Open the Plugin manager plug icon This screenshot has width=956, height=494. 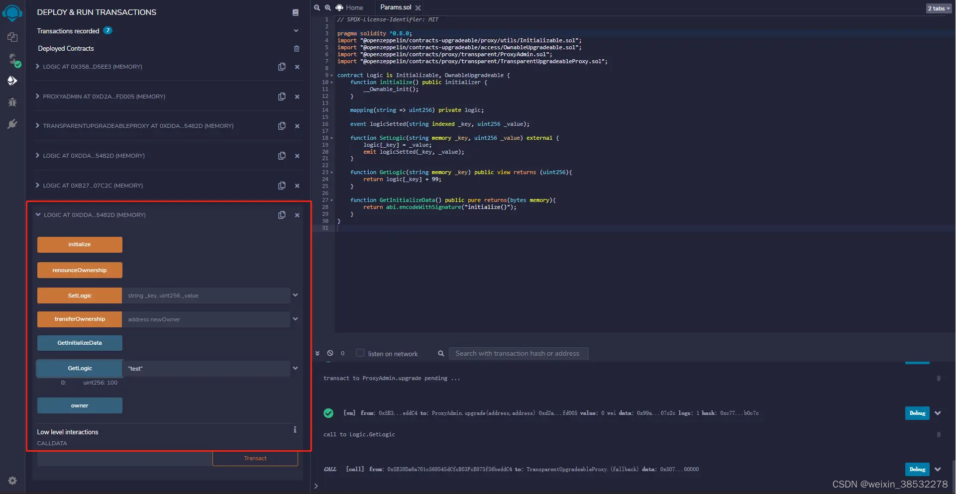tap(12, 123)
